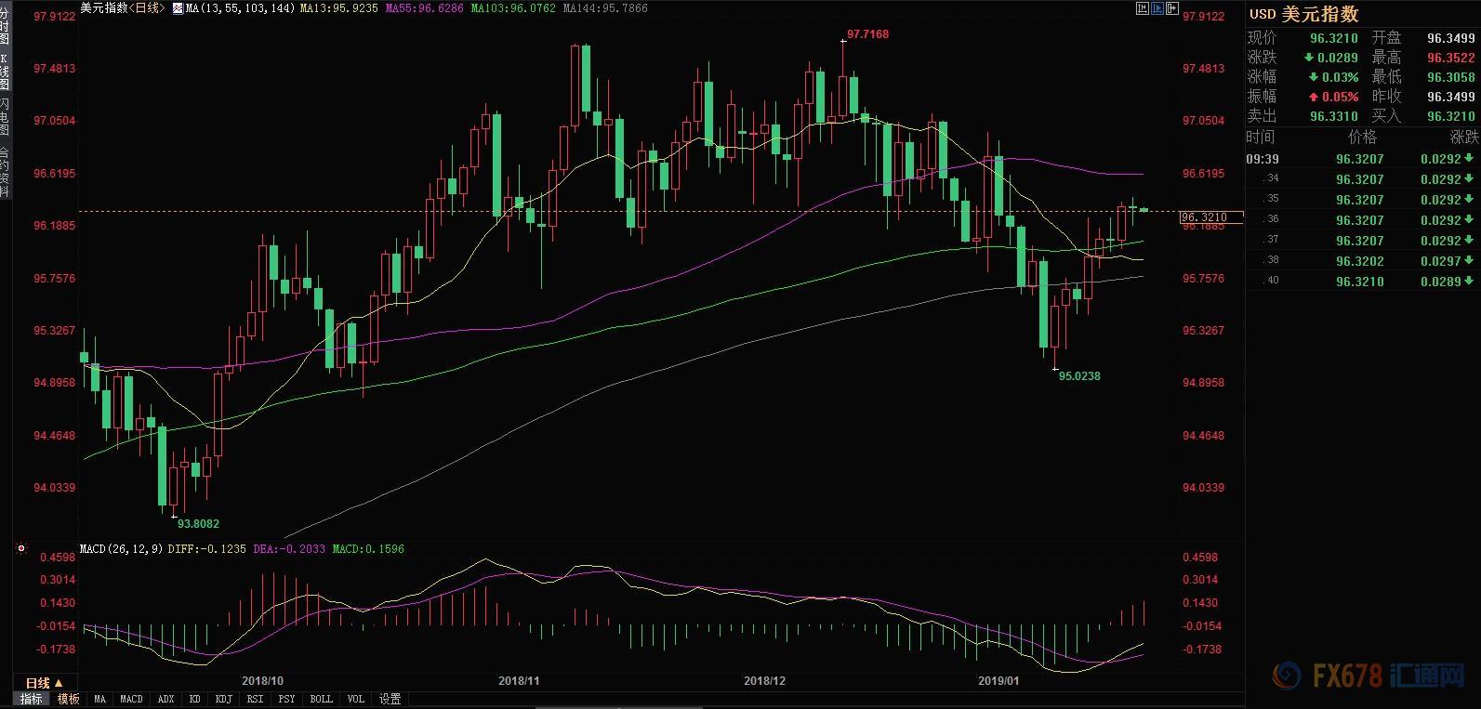The image size is (1481, 709).
Task: Open the 设置 settings button
Action: coord(390,699)
